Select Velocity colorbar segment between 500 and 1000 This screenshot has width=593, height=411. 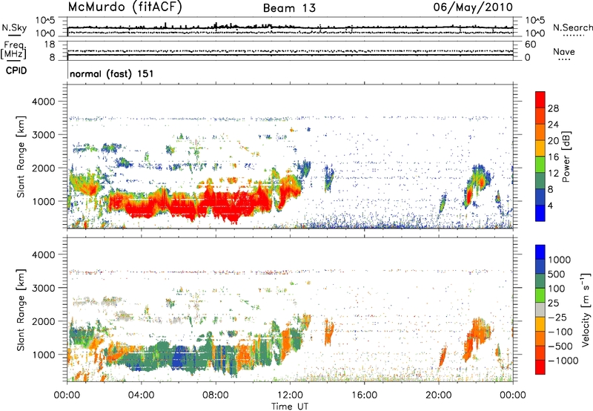540,266
